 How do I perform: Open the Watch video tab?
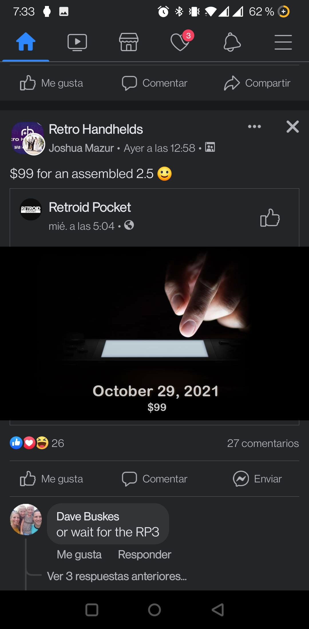tap(77, 42)
